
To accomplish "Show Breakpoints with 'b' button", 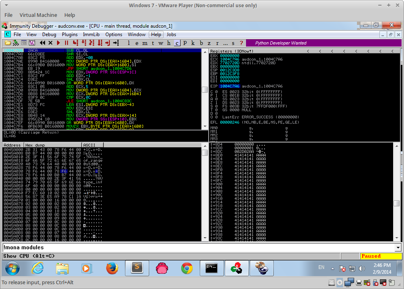I will coord(201,43).
